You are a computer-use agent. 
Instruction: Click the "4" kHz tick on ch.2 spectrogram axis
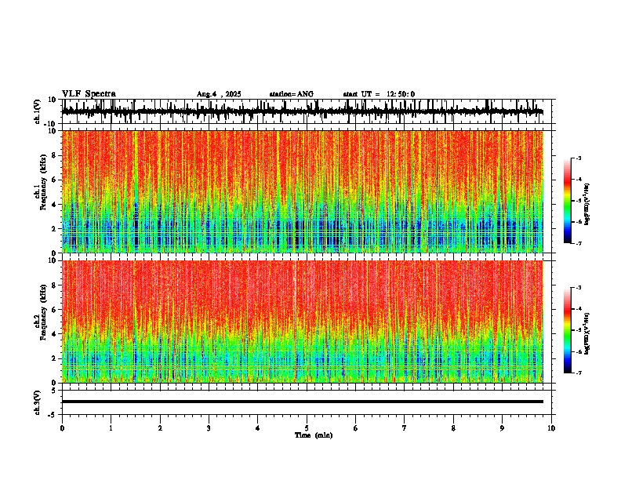(55, 334)
